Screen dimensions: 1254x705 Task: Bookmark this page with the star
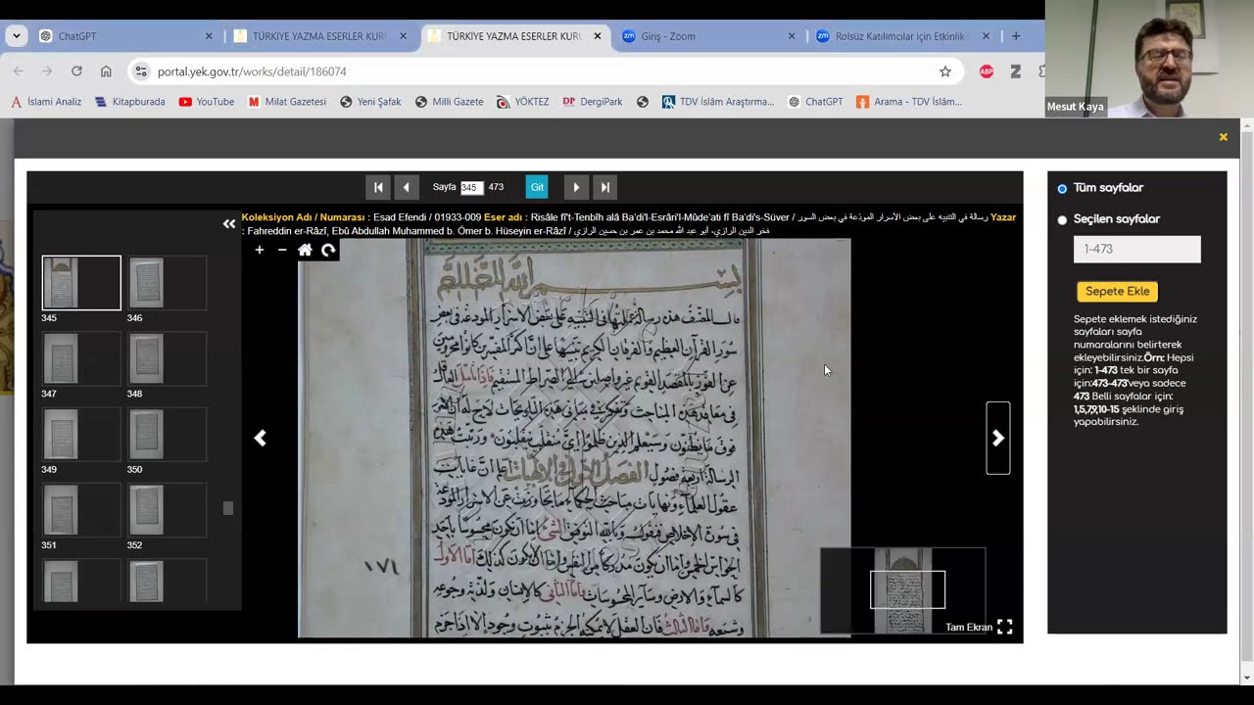(x=945, y=71)
